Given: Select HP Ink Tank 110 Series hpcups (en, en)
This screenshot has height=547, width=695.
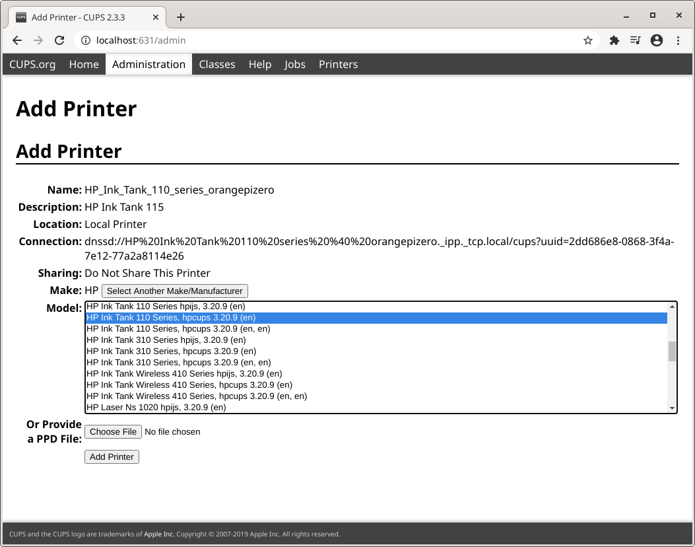Looking at the screenshot, I should pos(376,329).
